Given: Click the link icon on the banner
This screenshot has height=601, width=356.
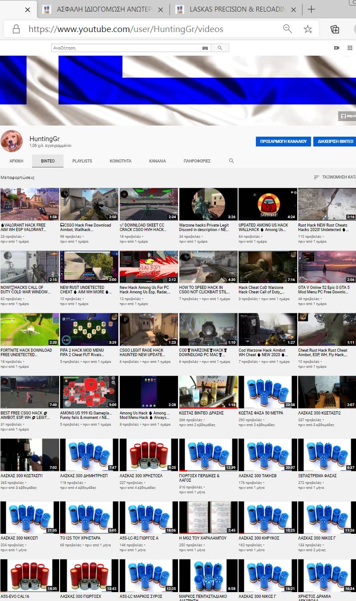Looking at the screenshot, I should (344, 116).
